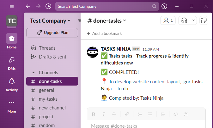Click the help question mark icon

coord(164,6)
